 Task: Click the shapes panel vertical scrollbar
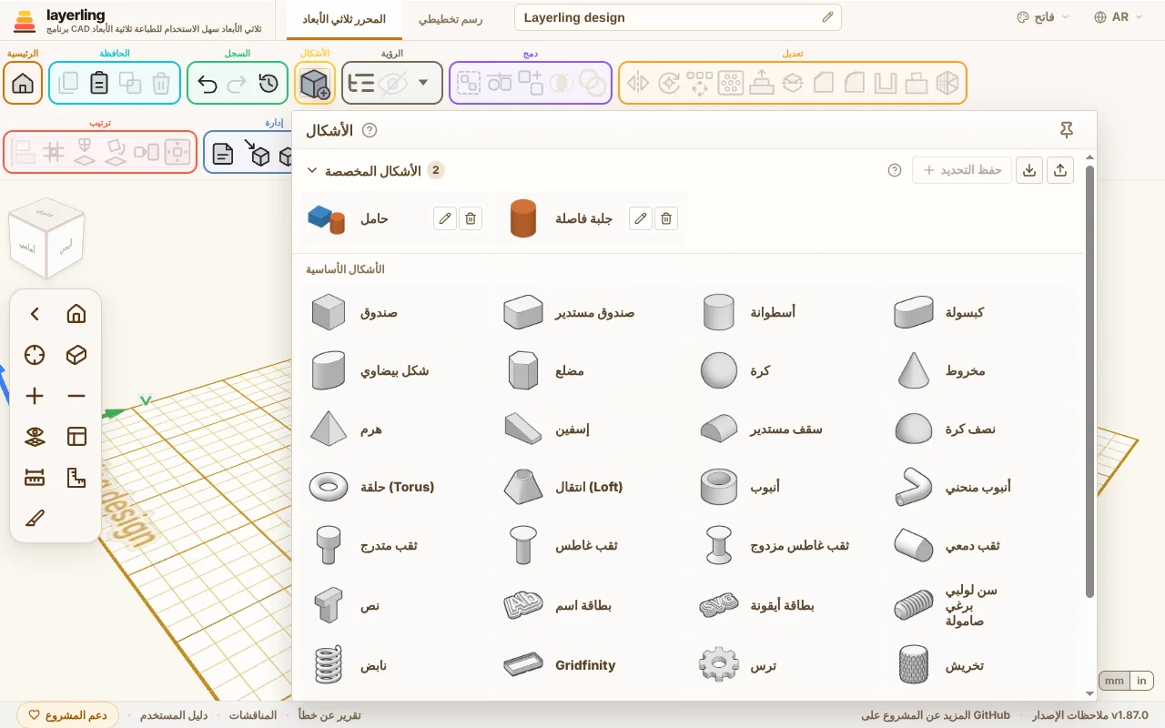click(x=1090, y=382)
